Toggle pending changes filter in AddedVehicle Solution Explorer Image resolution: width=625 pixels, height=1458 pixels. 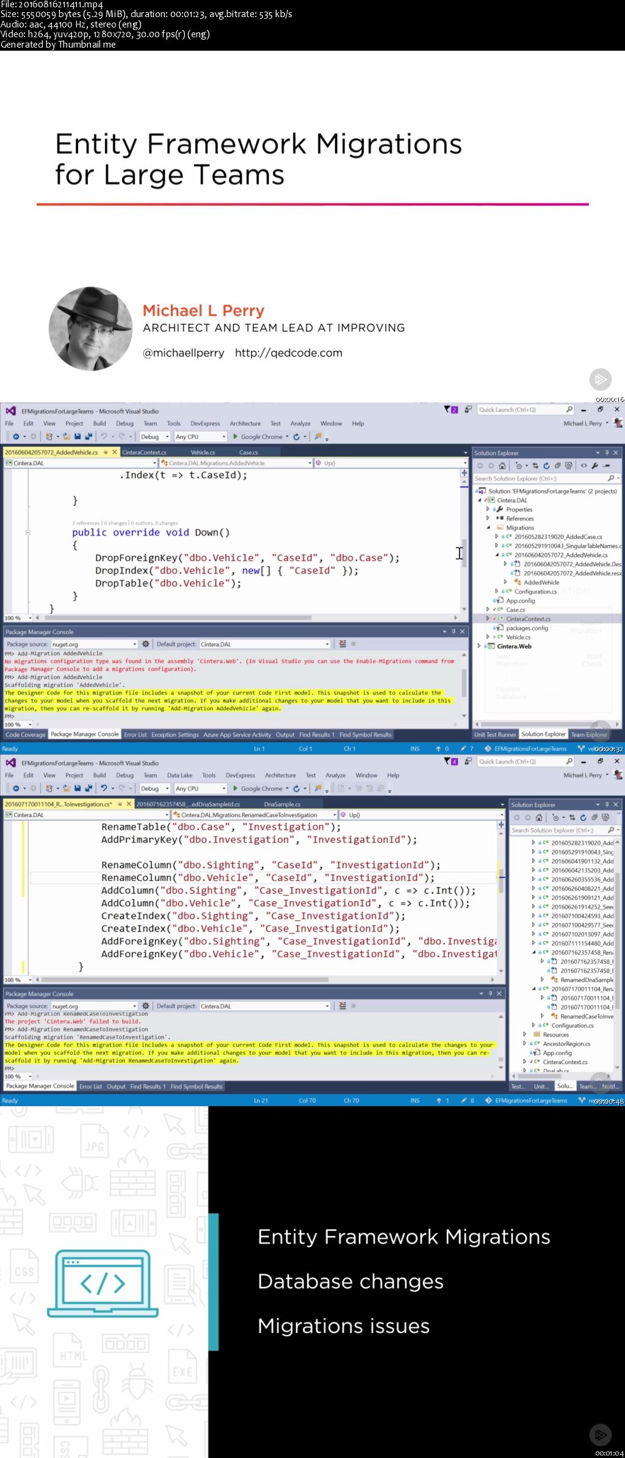[519, 465]
